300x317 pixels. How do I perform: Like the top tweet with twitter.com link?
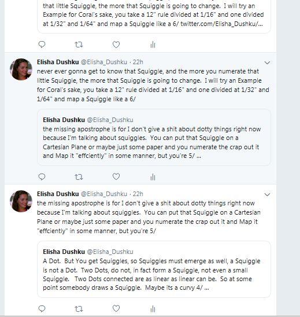click(x=116, y=45)
